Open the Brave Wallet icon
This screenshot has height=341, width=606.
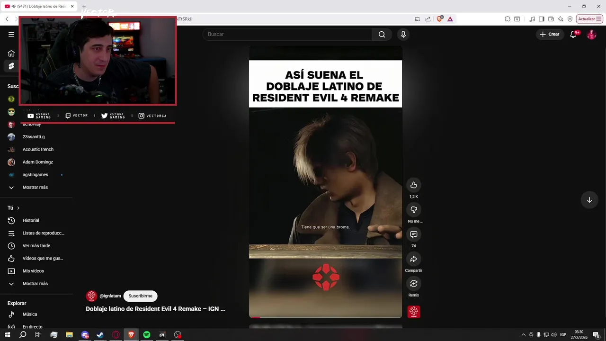[551, 19]
